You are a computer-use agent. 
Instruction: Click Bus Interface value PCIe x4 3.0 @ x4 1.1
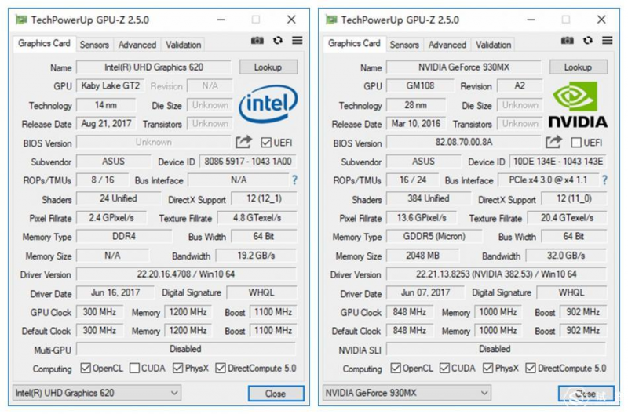click(x=548, y=180)
